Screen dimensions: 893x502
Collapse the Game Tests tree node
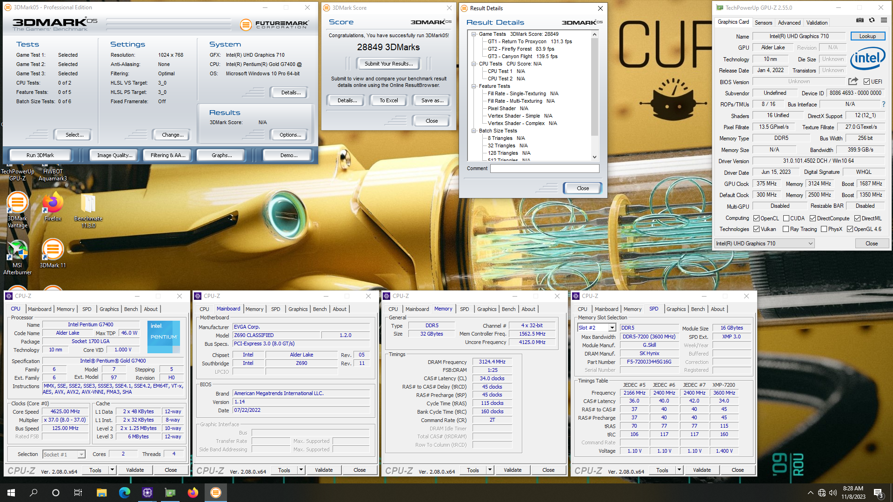click(473, 34)
